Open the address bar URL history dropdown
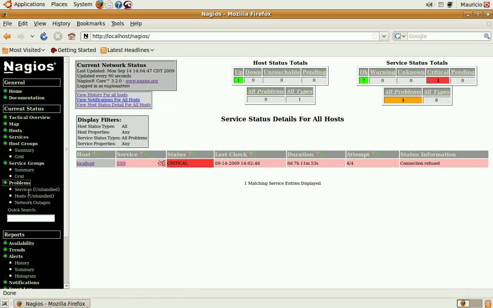This screenshot has height=308, width=493. pyautogui.click(x=384, y=36)
